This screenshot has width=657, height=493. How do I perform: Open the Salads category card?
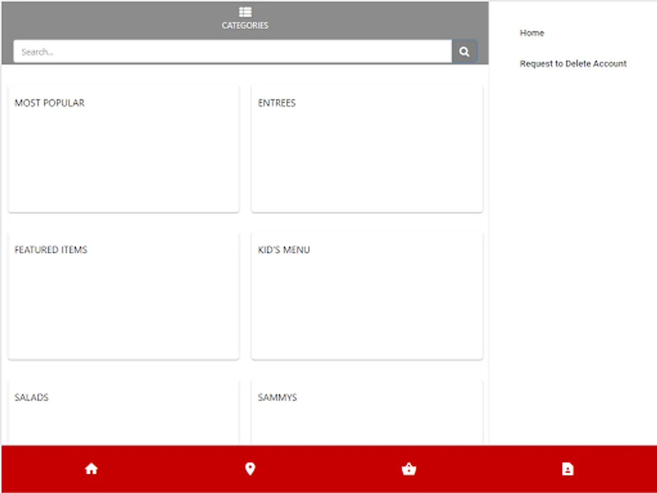point(124,412)
